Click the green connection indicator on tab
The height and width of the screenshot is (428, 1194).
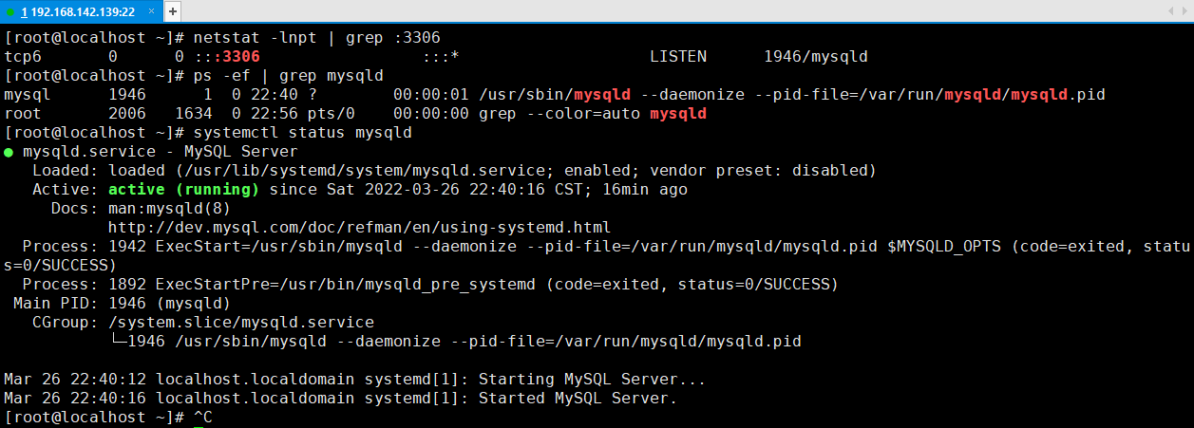coord(10,12)
